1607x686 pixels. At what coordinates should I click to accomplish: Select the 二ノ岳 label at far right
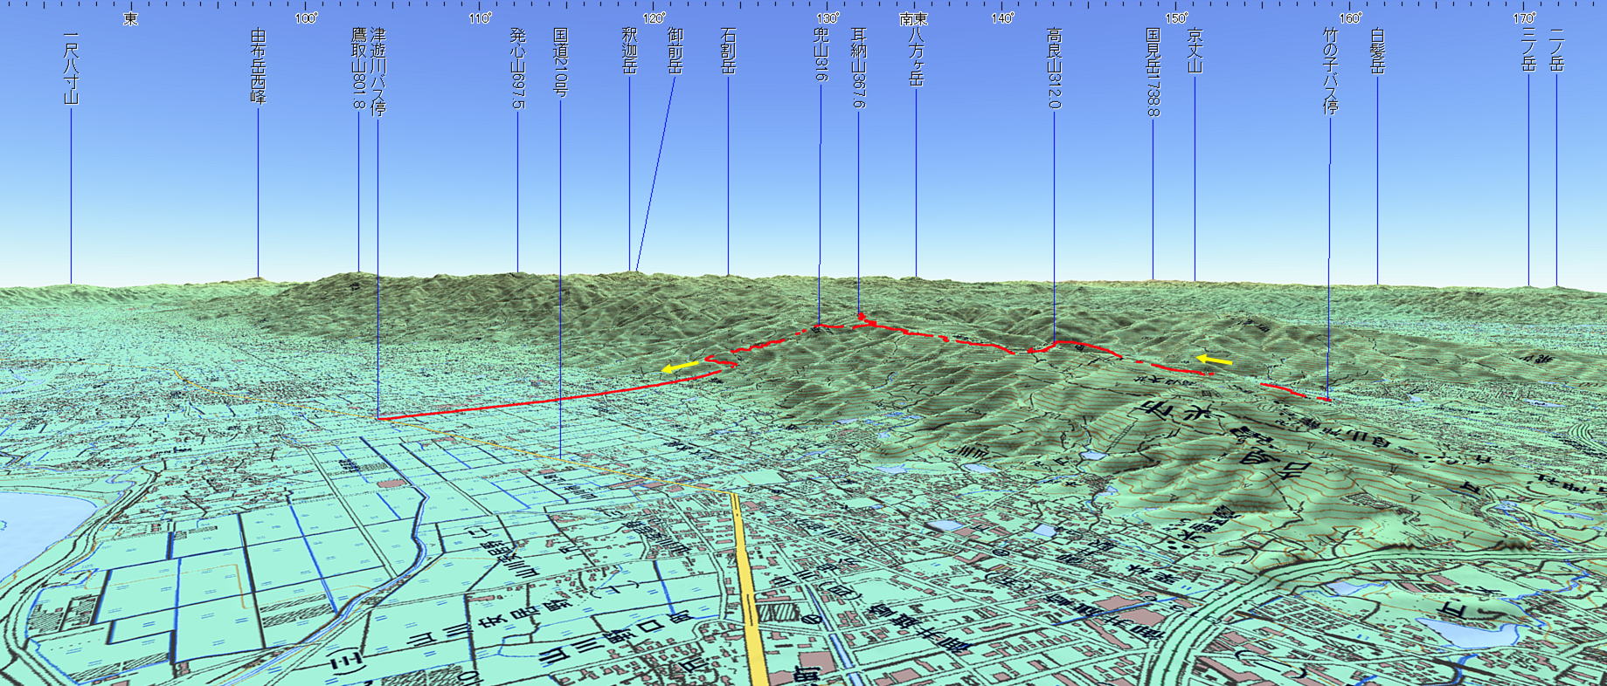[x=1556, y=50]
